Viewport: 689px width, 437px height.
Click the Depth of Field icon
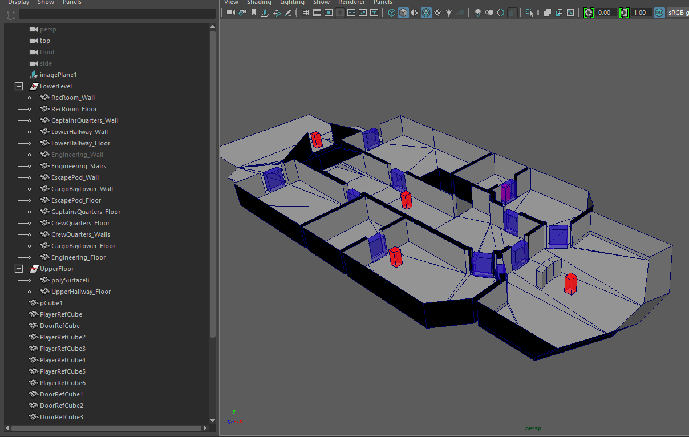tap(513, 13)
